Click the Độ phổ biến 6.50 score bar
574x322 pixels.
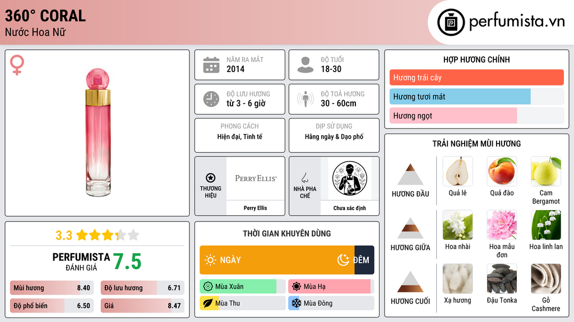pos(52,306)
